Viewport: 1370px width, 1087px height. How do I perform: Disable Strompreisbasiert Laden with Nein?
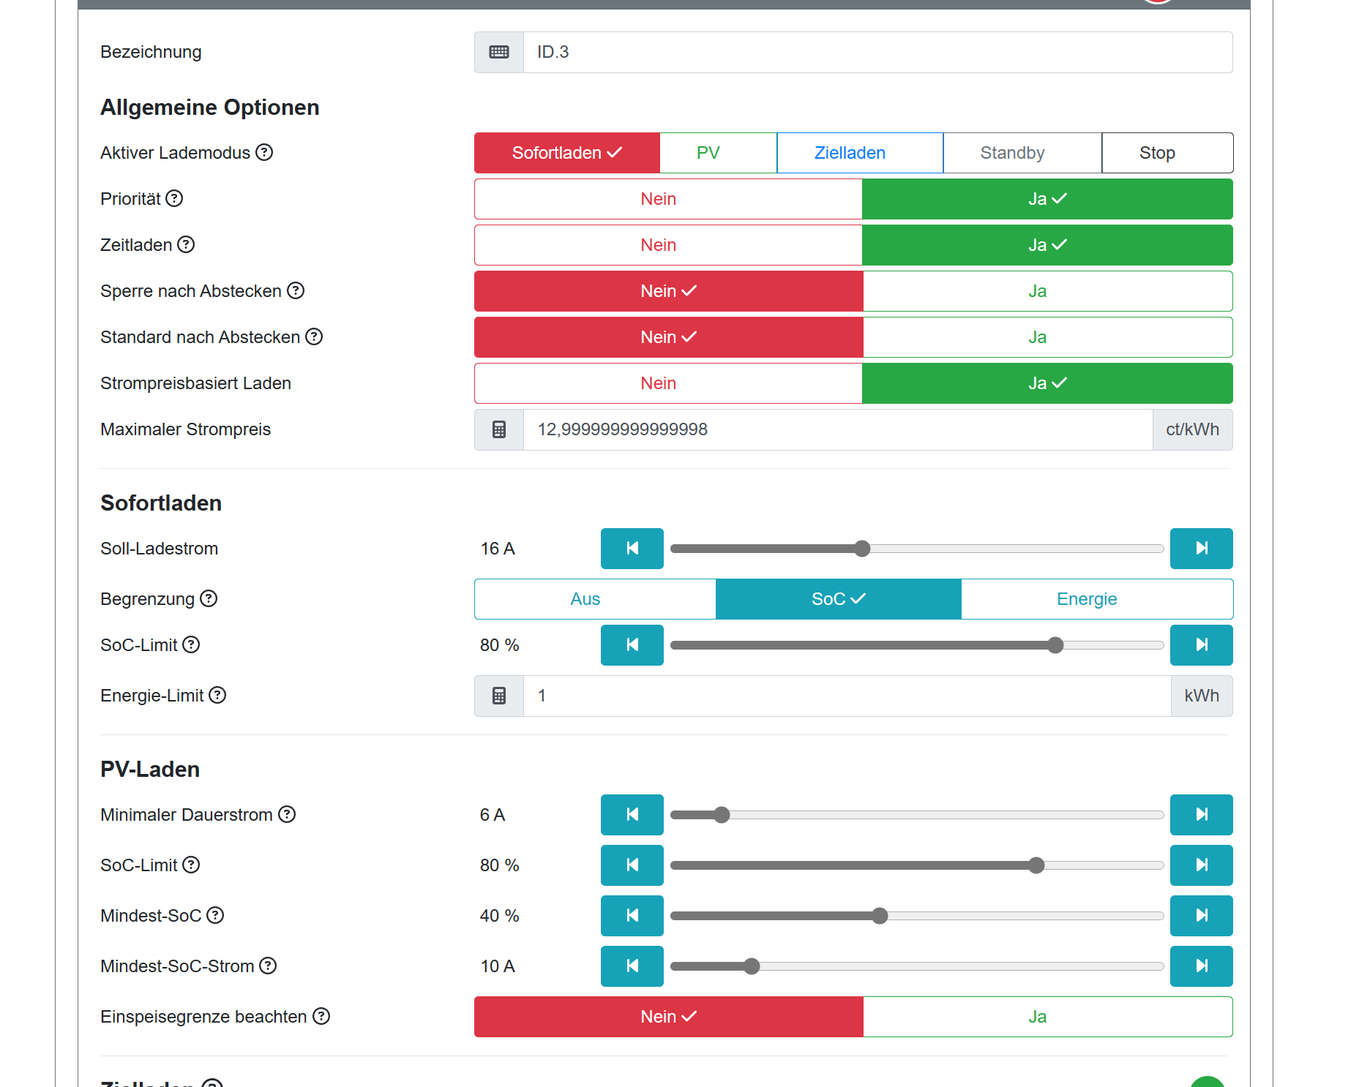coord(668,383)
